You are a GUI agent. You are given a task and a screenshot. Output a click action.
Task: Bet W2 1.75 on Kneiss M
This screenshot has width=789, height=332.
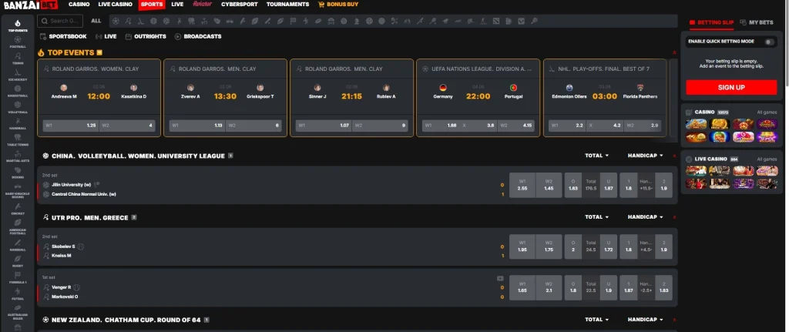[x=549, y=246]
